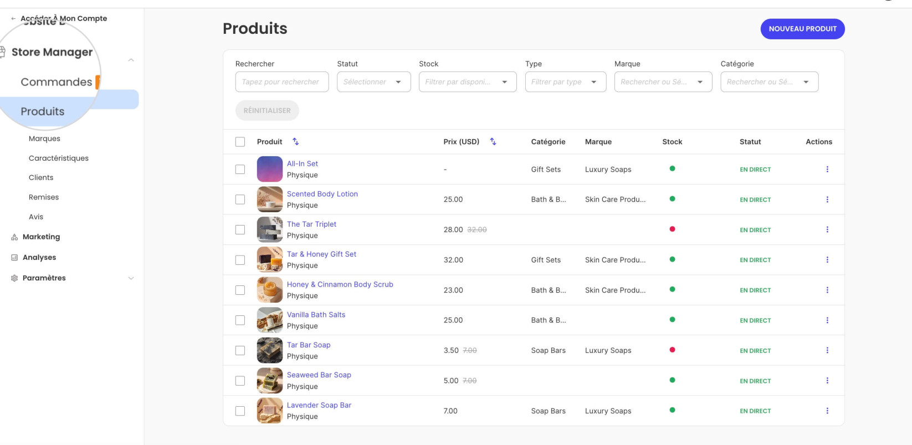Open the Honey & Cinnamon Body Scrub link
Image resolution: width=912 pixels, height=445 pixels.
pyautogui.click(x=340, y=284)
